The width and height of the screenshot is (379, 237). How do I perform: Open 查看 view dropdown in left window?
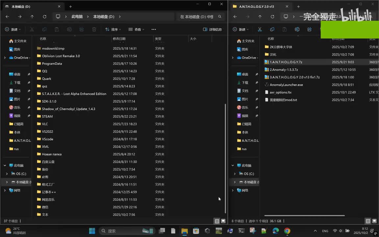pos(136,29)
